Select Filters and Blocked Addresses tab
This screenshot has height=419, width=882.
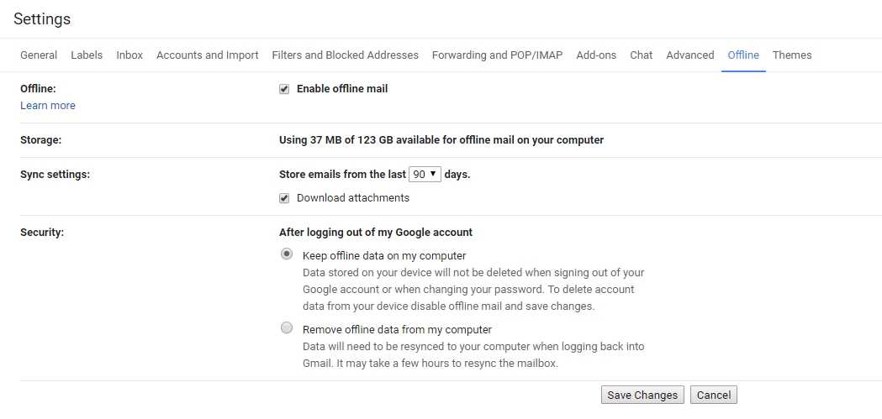345,55
